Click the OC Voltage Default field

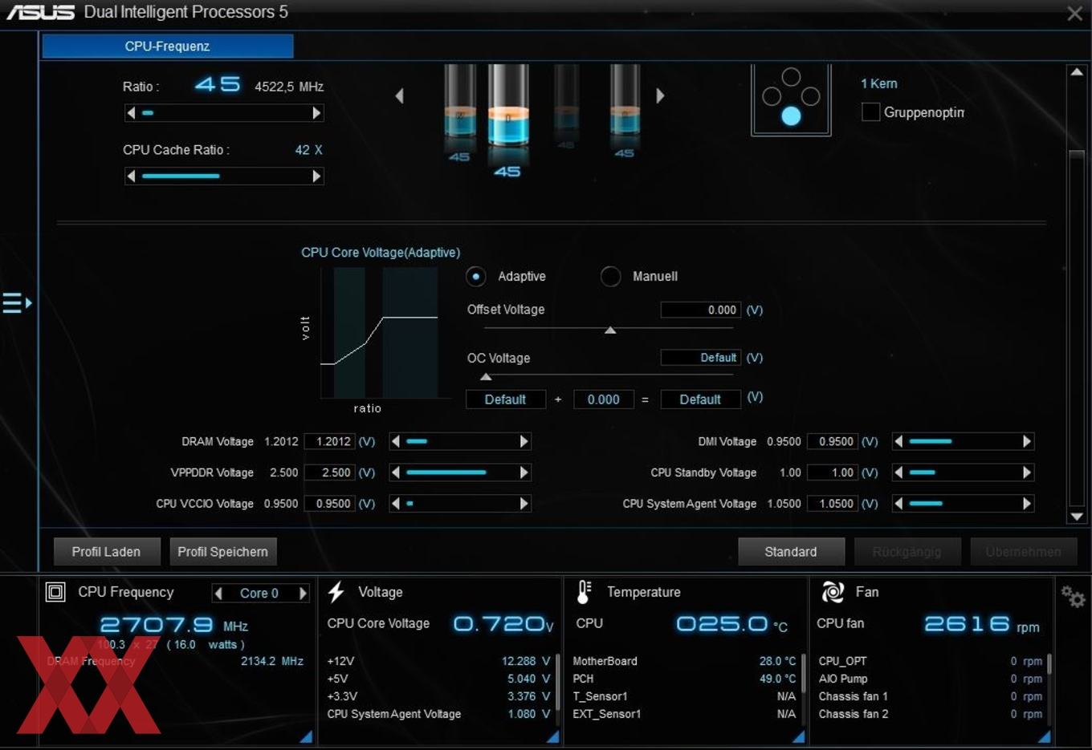[x=700, y=358]
